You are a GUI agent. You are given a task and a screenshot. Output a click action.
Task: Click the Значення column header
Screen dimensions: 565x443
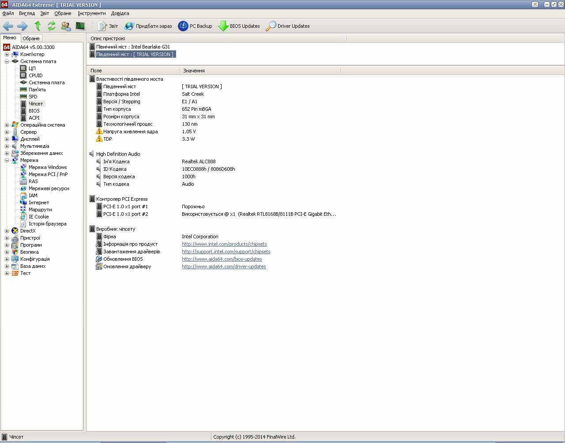(260, 71)
